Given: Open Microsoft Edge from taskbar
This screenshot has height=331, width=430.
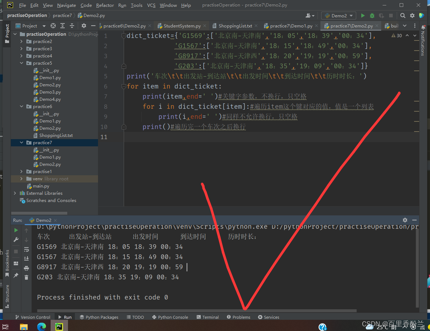Looking at the screenshot, I should 42,327.
